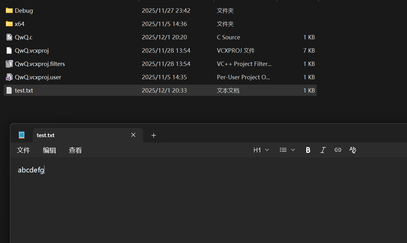Click the Debug folder icon
This screenshot has height=243, width=407.
point(9,11)
